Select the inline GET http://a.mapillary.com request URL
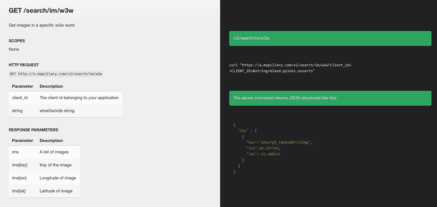Viewport: 437px width, 207px height. click(56, 74)
